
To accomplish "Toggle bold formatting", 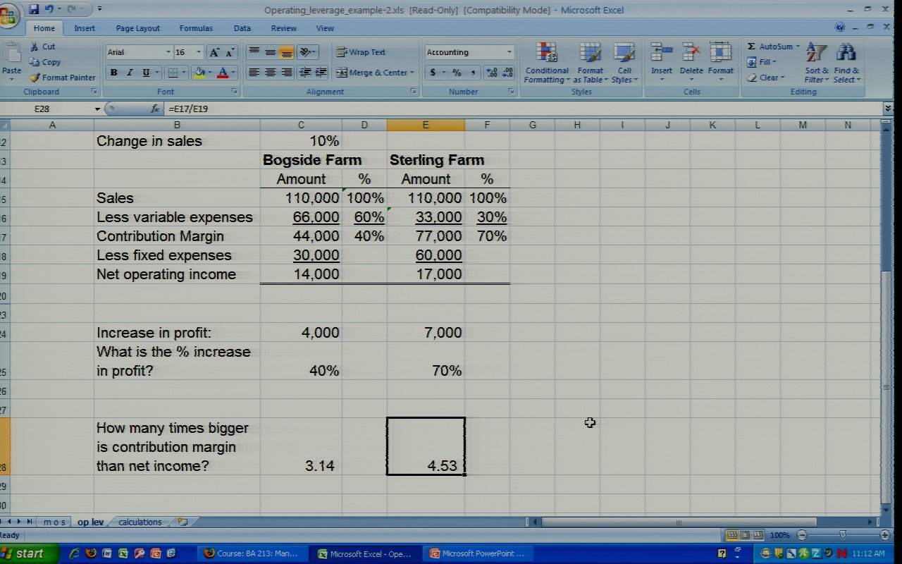I will point(113,73).
